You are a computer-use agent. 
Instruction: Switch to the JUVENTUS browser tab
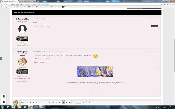tap(27, 1)
